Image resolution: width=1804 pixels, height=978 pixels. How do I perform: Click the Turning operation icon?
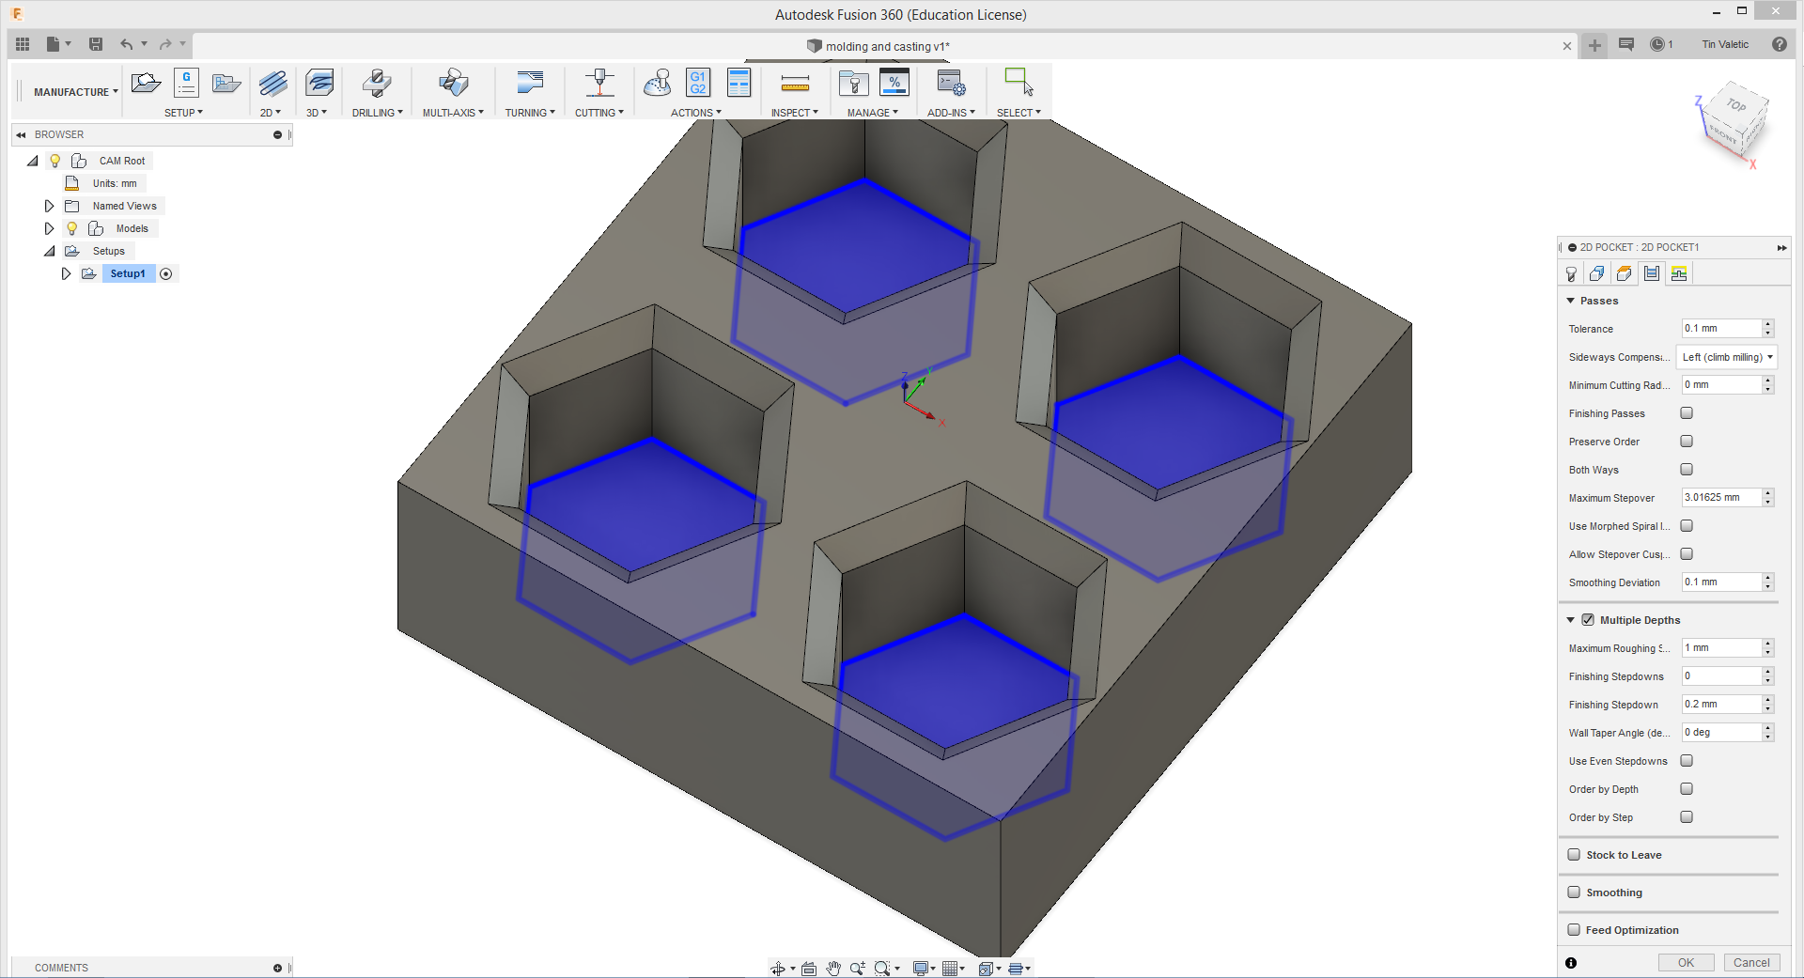530,83
